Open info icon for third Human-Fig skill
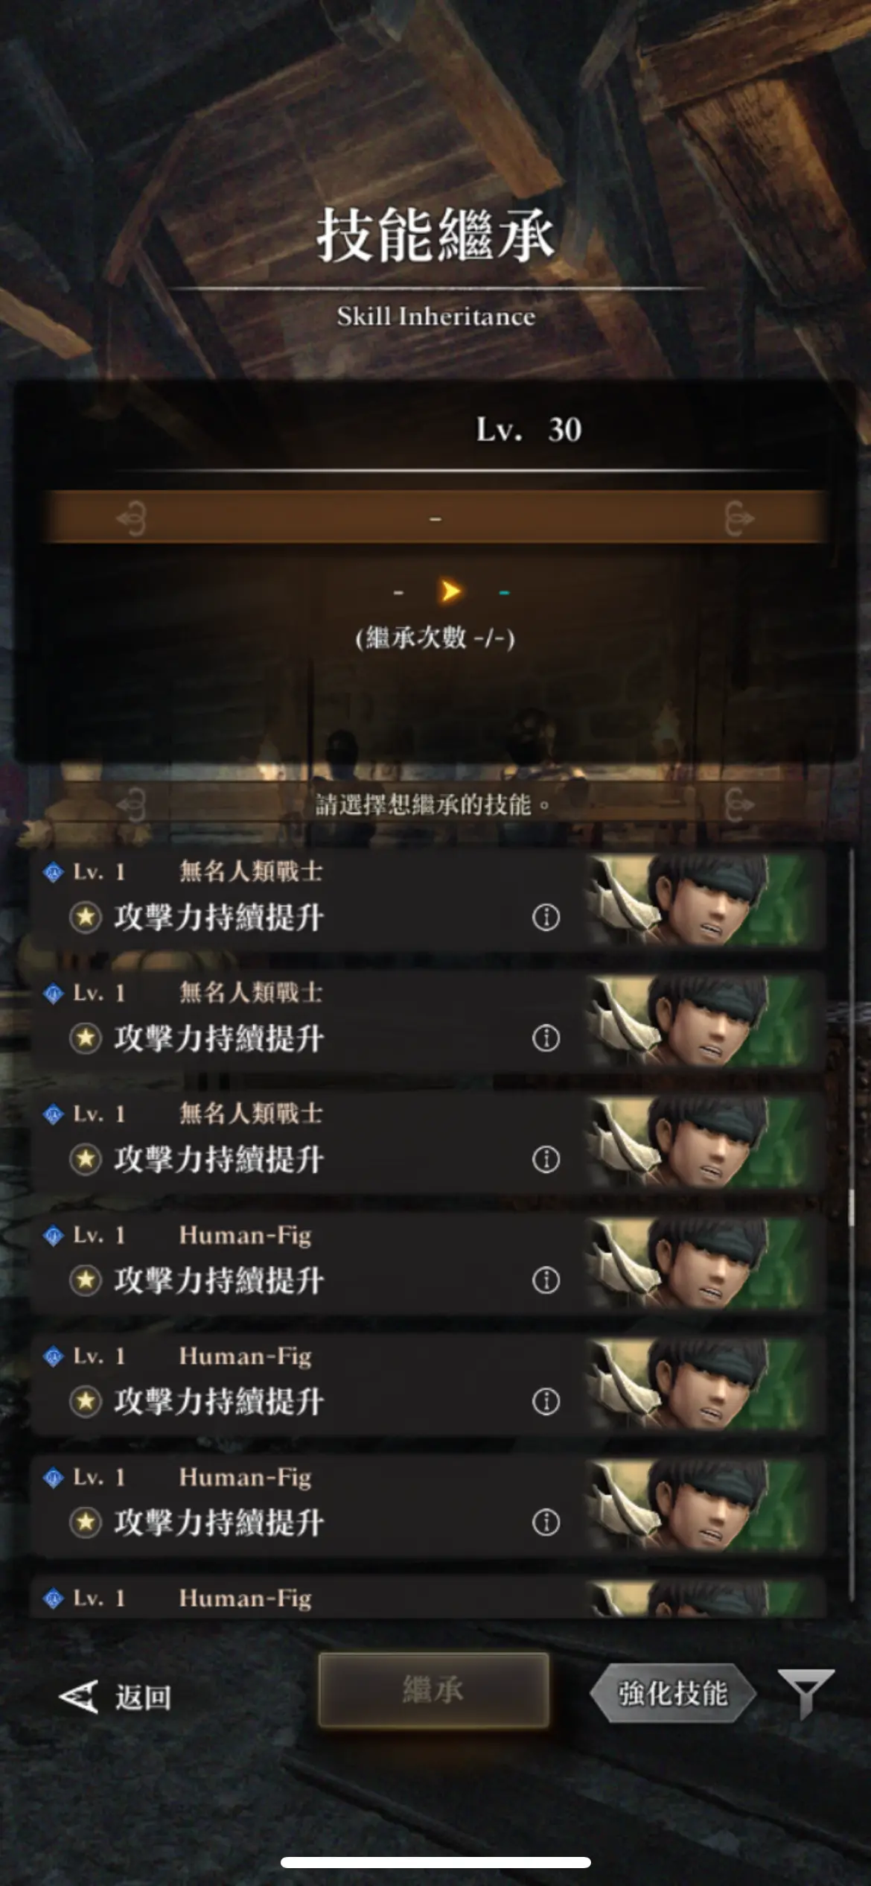Viewport: 871px width, 1886px height. point(546,1523)
